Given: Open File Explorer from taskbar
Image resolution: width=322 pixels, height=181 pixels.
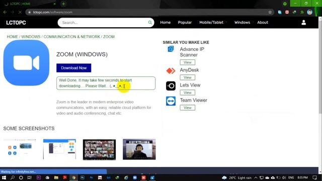Looking at the screenshot, I should 56,177.
